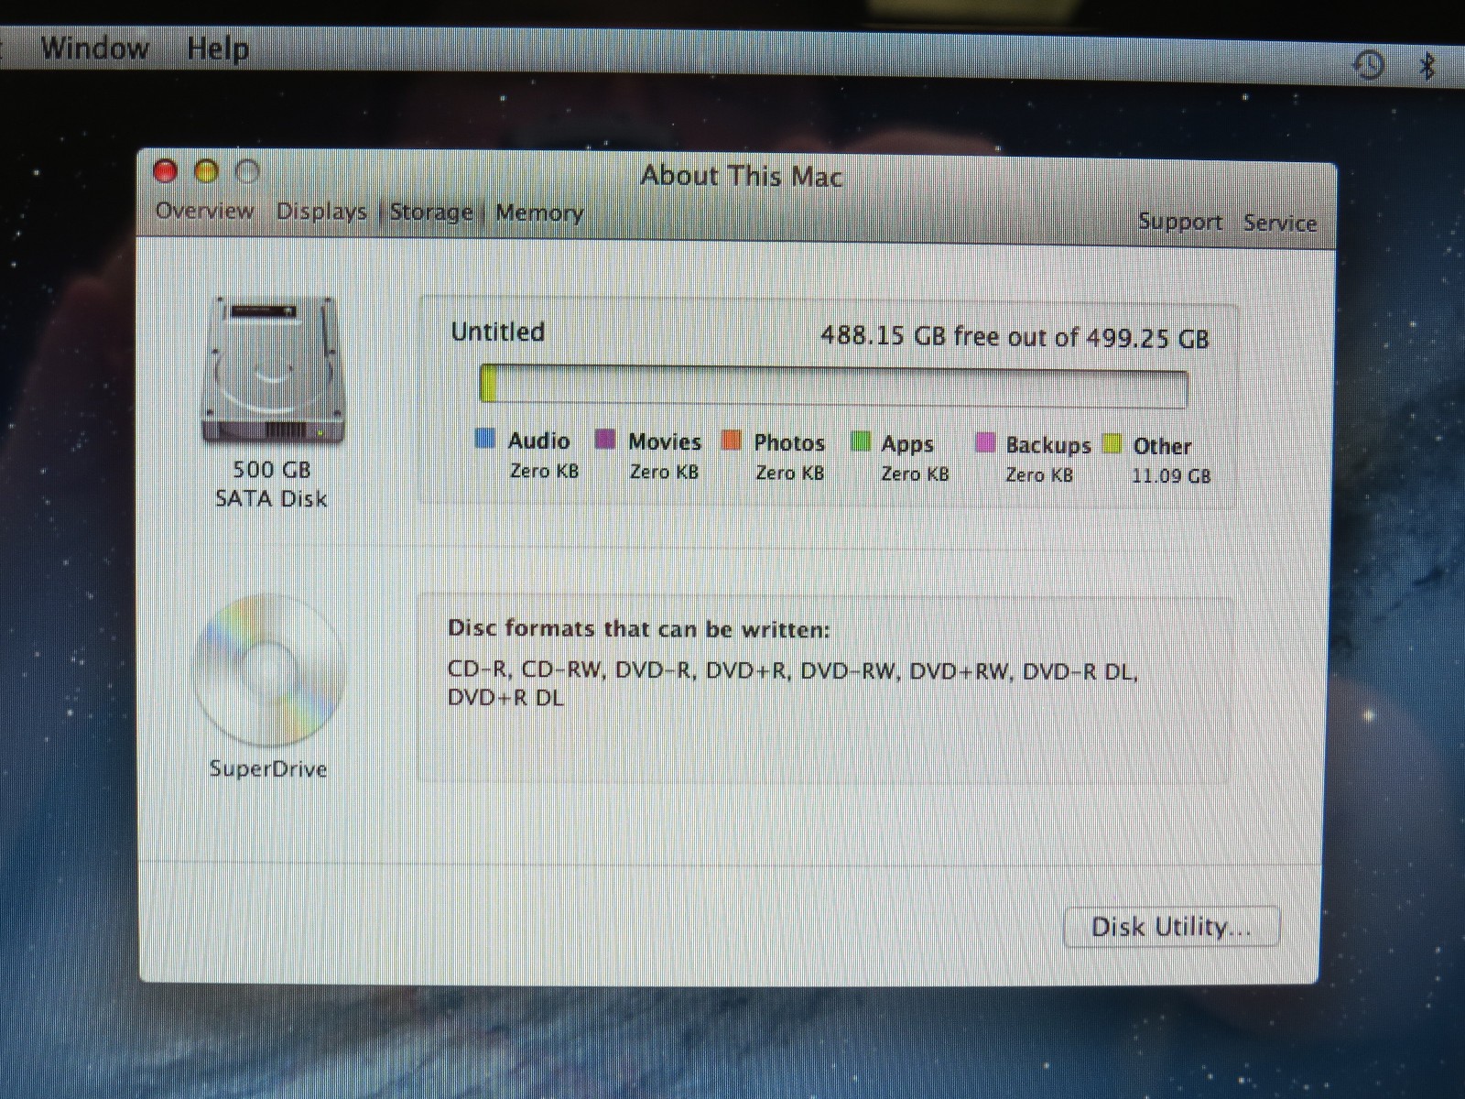The width and height of the screenshot is (1465, 1099).
Task: Click the blue Audio color swatch
Action: (x=485, y=439)
